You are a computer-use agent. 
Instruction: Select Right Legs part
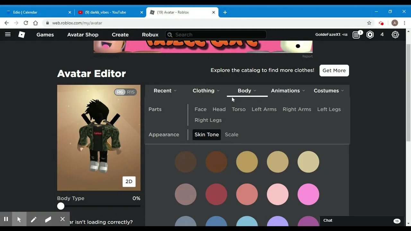tap(208, 120)
